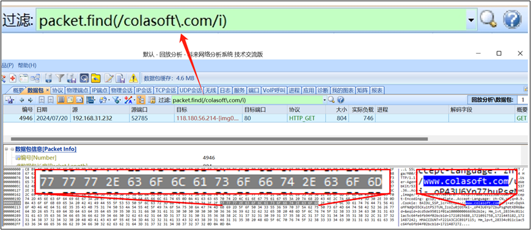Viewport: 531px width, 230px height.
Task: Select packet row 4946
Action: point(265,118)
